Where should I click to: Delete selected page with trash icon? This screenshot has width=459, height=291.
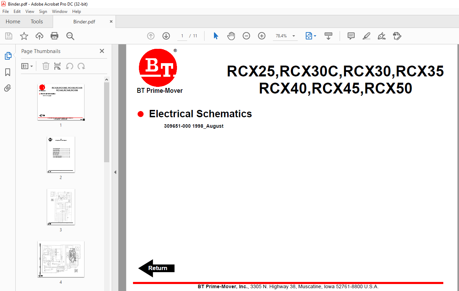point(46,66)
